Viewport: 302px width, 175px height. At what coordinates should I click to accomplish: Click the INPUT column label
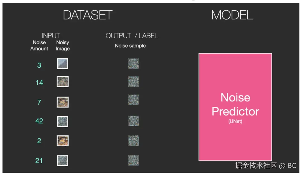(51, 36)
